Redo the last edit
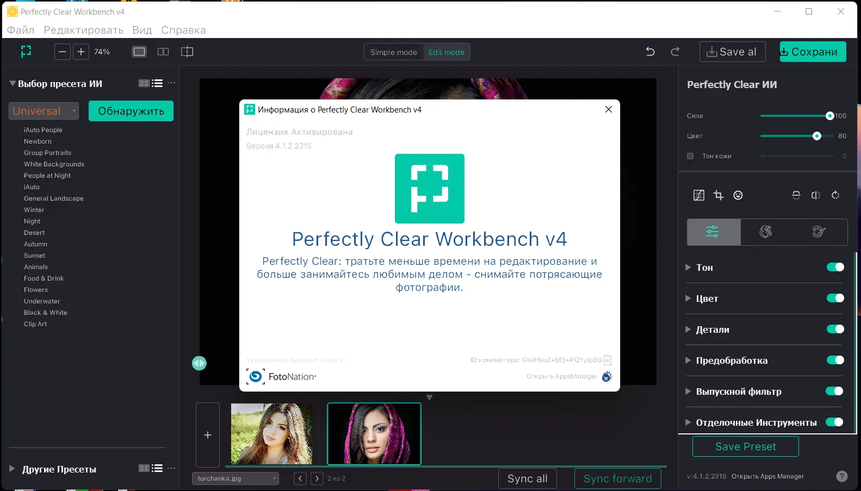 click(x=675, y=52)
